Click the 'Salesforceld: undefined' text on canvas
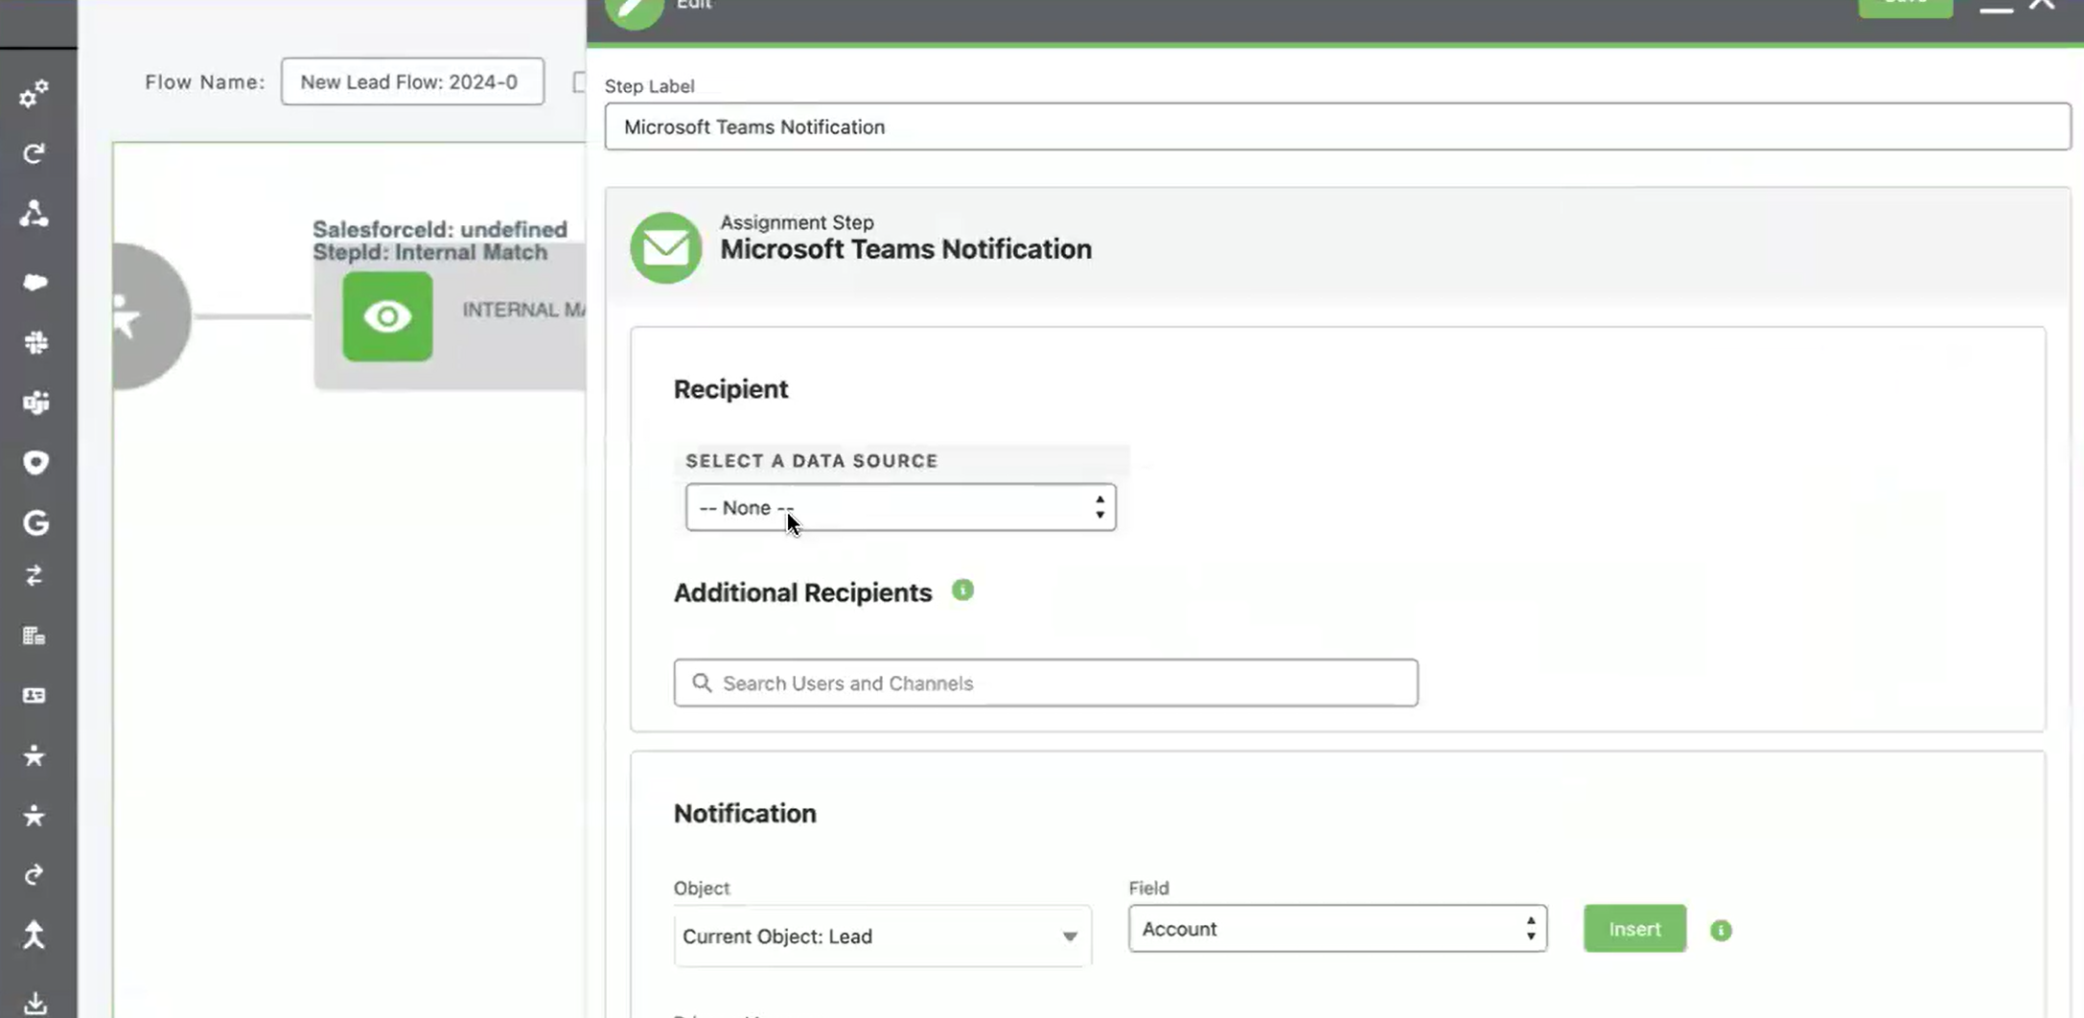The width and height of the screenshot is (2084, 1018). 440,229
